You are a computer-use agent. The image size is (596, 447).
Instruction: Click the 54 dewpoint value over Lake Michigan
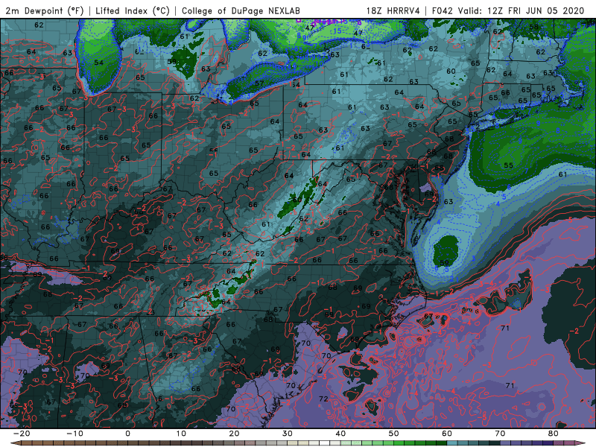click(99, 63)
